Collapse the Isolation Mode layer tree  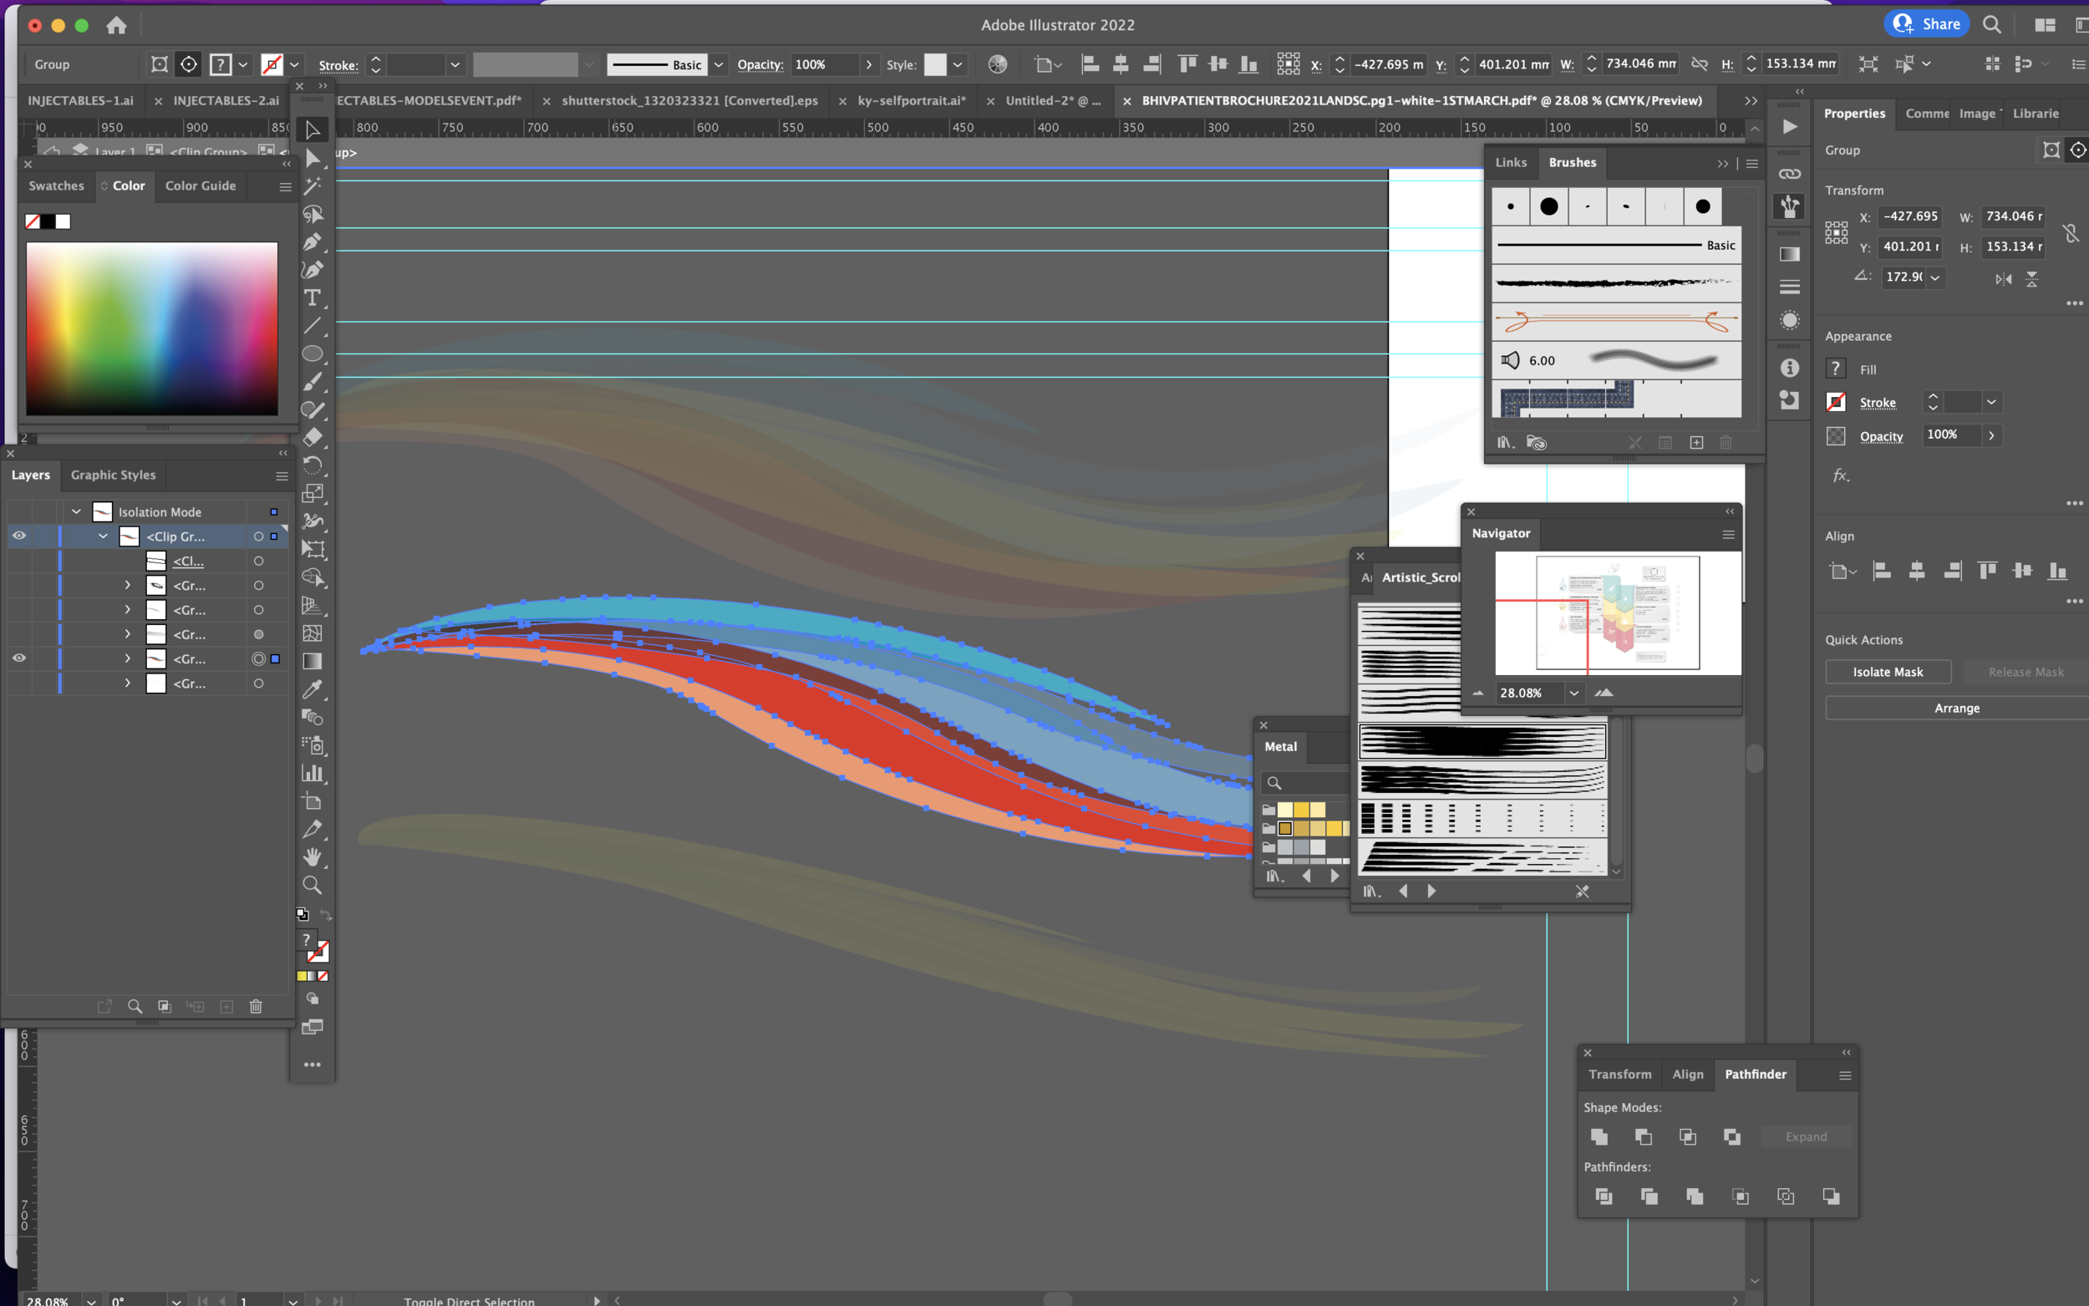click(76, 511)
